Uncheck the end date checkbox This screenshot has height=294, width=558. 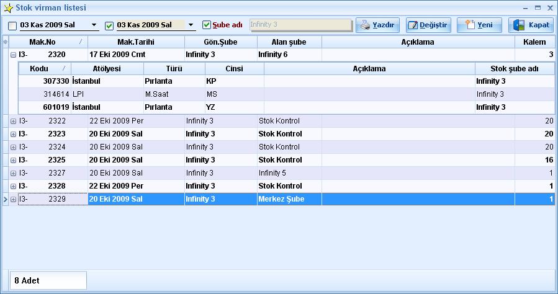109,25
